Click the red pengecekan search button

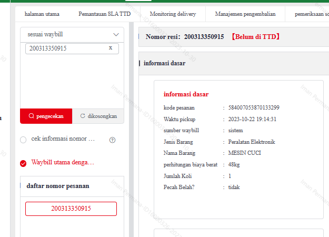pyautogui.click(x=46, y=116)
